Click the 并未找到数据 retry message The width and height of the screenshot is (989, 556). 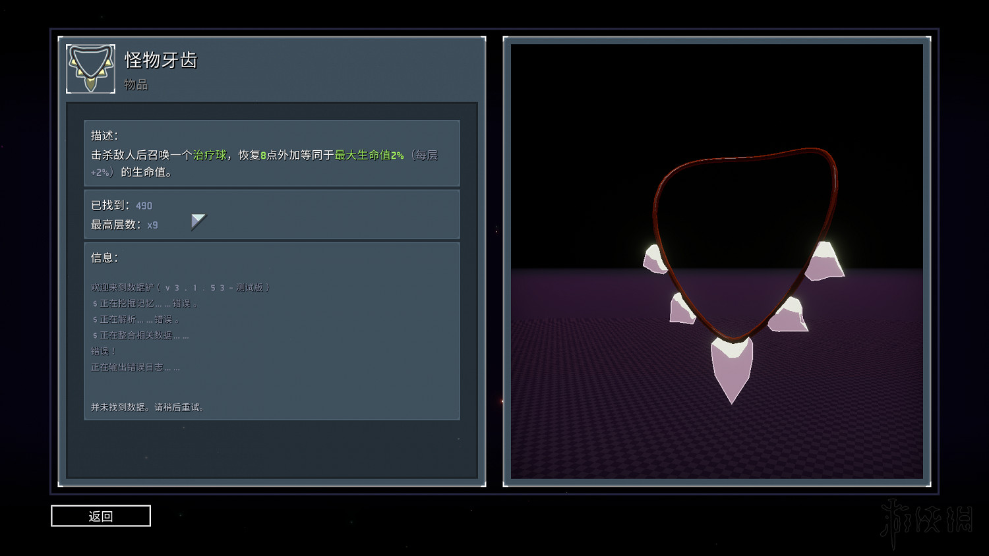pyautogui.click(x=148, y=408)
